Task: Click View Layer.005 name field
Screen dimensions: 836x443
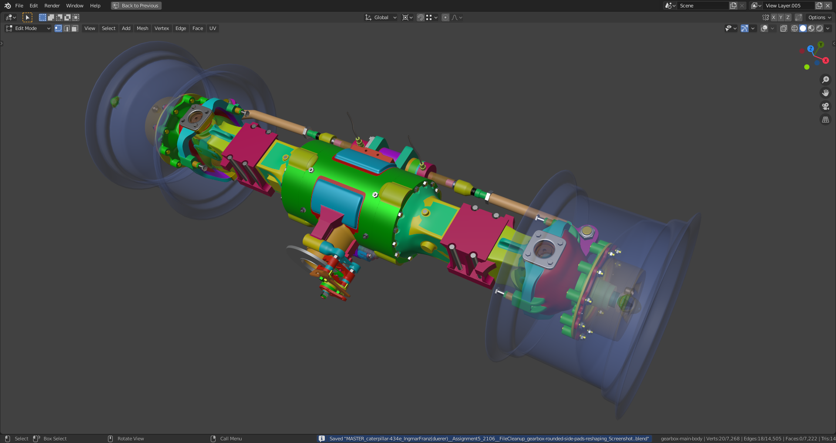Action: 789,6
